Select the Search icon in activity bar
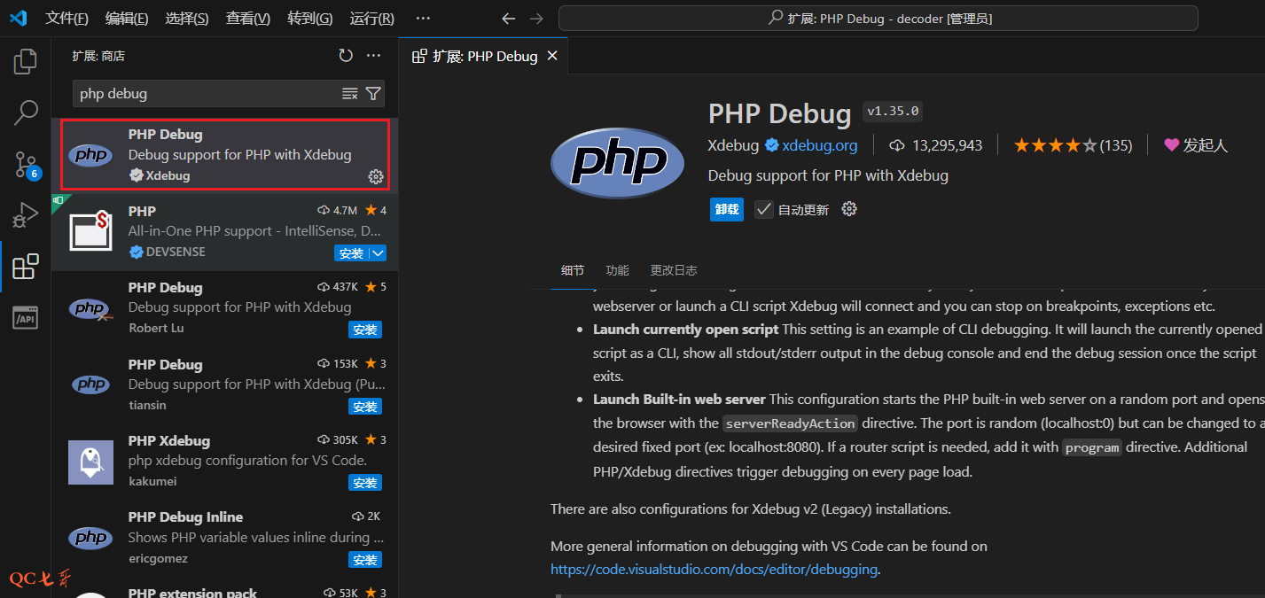The height and width of the screenshot is (598, 1265). click(25, 113)
